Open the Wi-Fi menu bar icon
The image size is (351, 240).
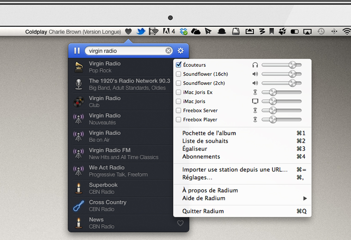click(x=347, y=31)
